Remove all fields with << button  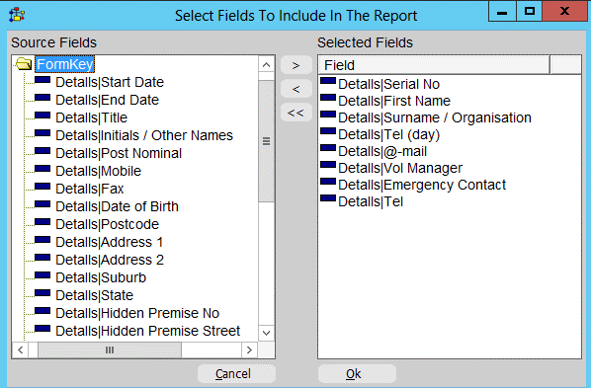pyautogui.click(x=296, y=113)
